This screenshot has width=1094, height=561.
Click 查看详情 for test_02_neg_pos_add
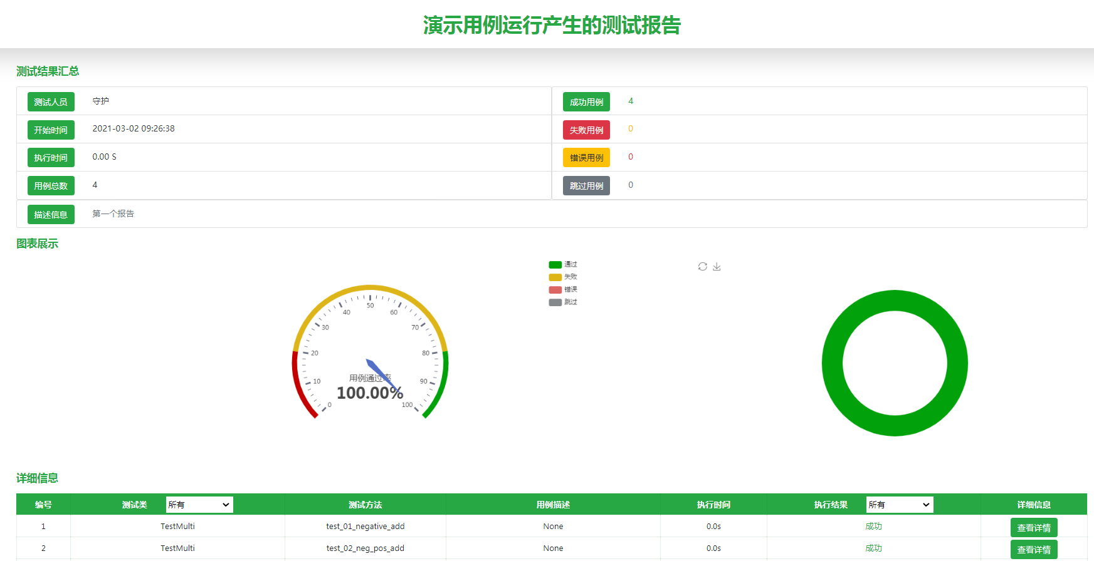1034,550
